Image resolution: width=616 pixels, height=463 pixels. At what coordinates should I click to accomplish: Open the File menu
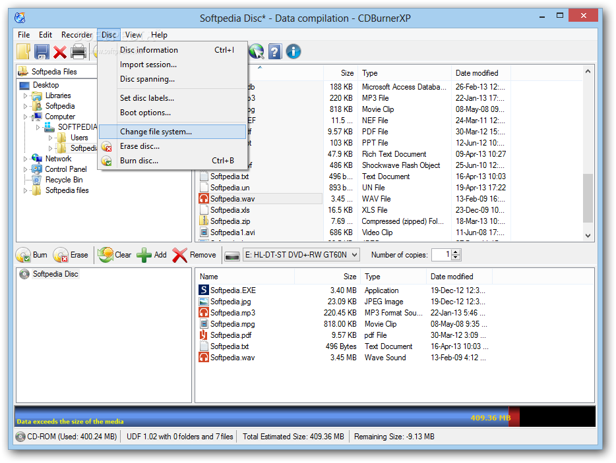coord(24,34)
